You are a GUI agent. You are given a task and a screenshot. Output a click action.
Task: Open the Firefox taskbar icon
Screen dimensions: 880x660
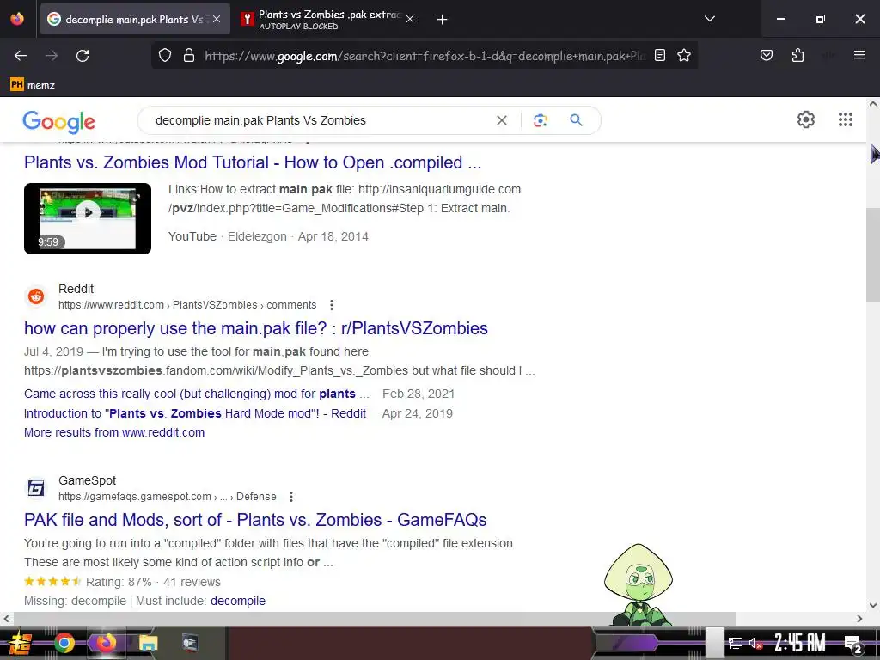106,643
